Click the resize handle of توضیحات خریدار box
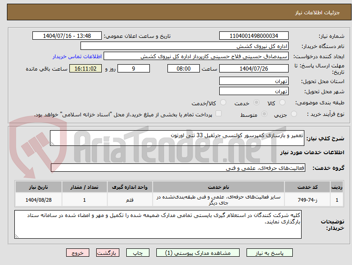This screenshot has width=352, height=265. 17,236
